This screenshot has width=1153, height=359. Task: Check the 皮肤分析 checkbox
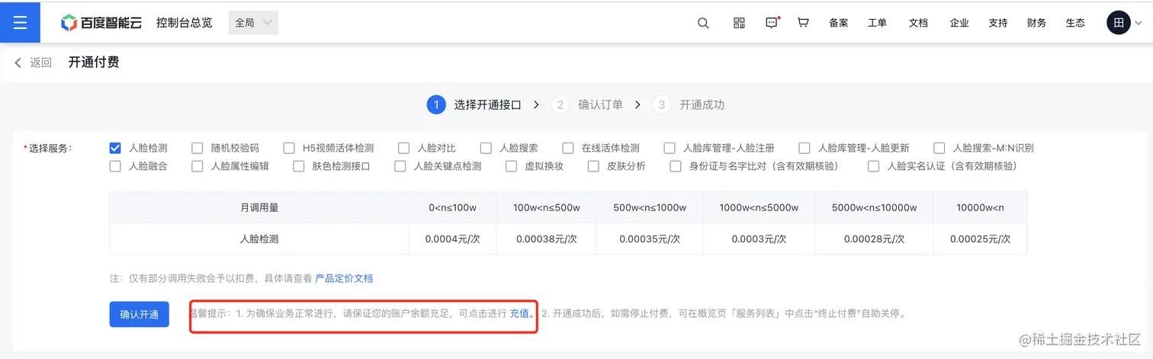tap(594, 166)
